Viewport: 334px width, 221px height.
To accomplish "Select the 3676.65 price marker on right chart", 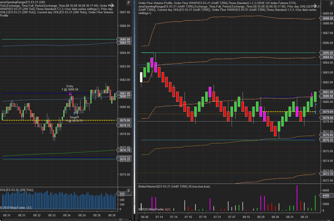I will pyautogui.click(x=326, y=135).
